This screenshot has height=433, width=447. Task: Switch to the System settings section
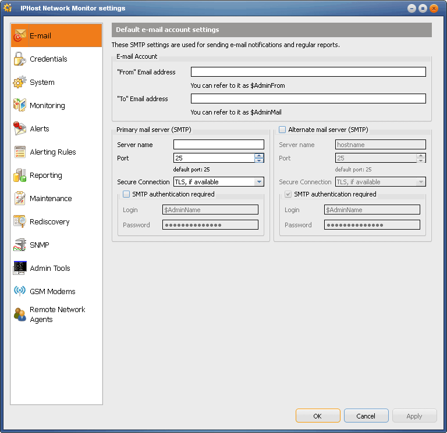tap(42, 83)
